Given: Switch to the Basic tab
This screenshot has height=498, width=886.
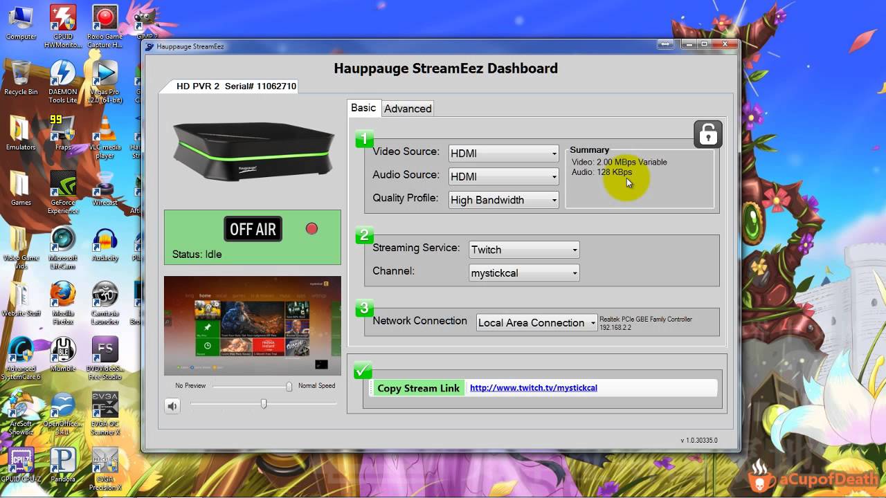Looking at the screenshot, I should click(x=363, y=108).
